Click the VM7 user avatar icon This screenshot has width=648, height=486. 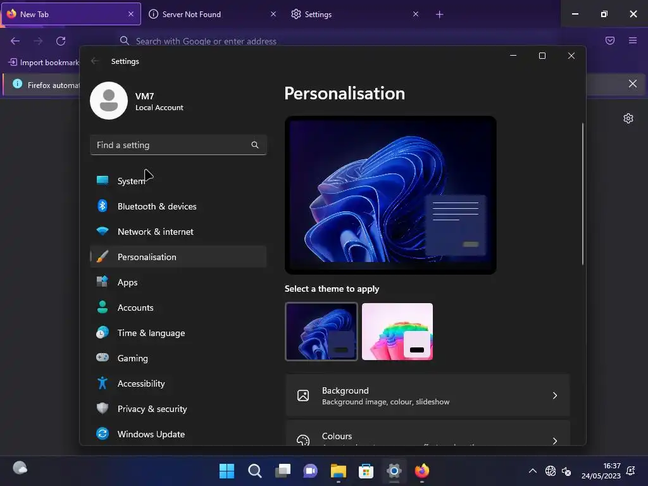(x=109, y=101)
